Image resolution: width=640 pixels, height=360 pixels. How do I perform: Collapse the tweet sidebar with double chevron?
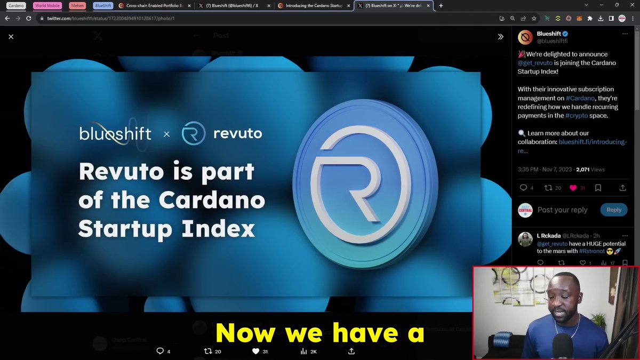(x=500, y=37)
